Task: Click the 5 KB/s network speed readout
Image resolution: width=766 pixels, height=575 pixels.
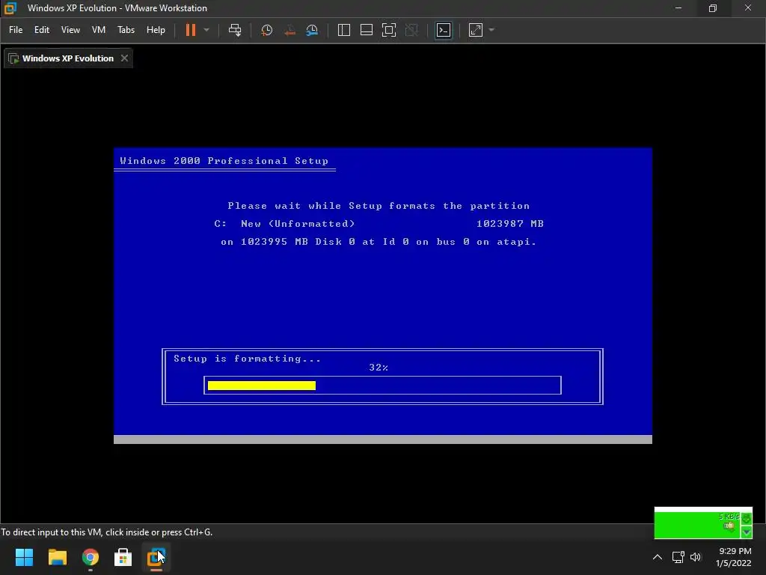Action: pos(729,517)
